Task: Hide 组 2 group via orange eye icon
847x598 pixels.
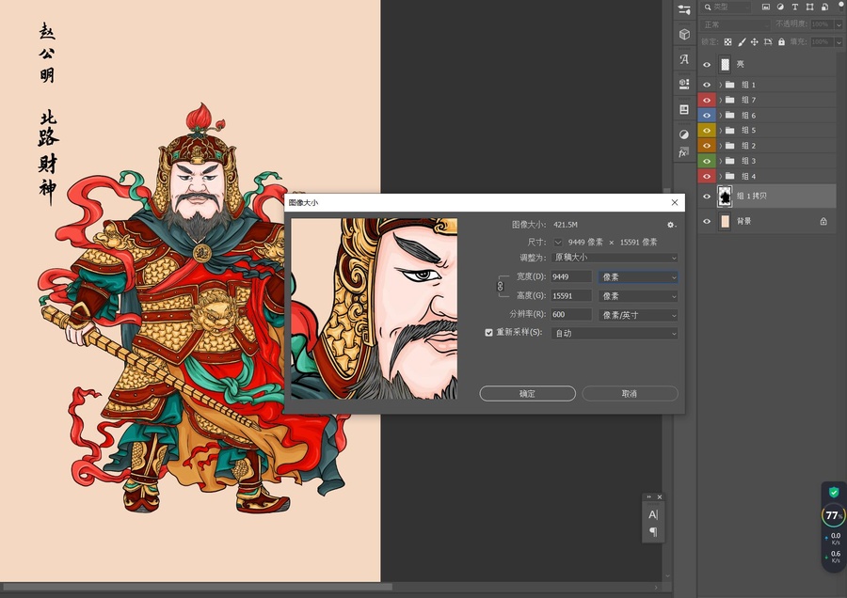Action: (707, 146)
